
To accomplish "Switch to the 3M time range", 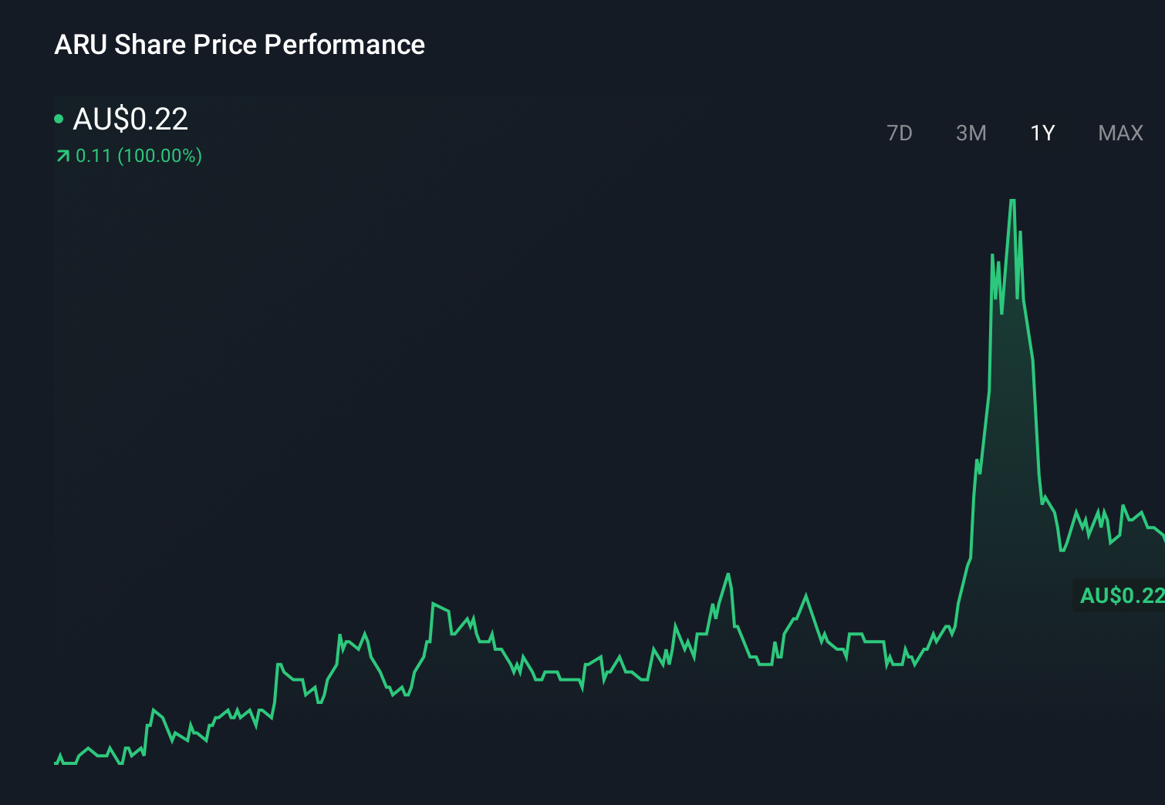I will [x=971, y=133].
